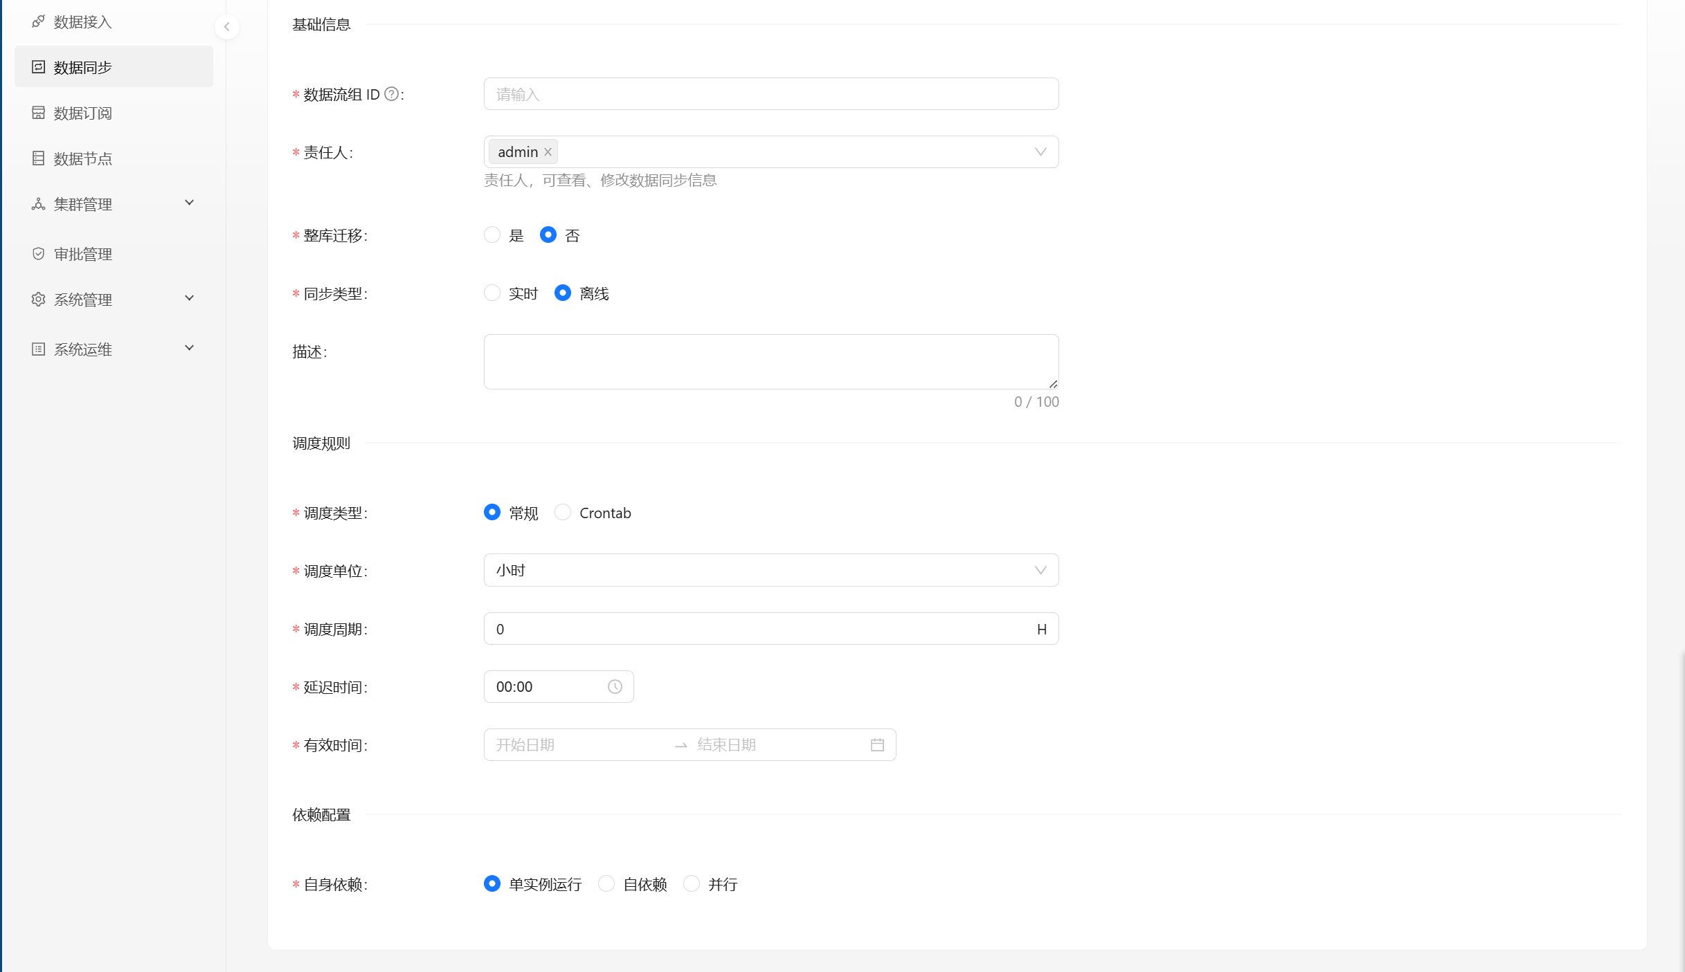Click the 数据流组 ID input field

[x=771, y=94]
